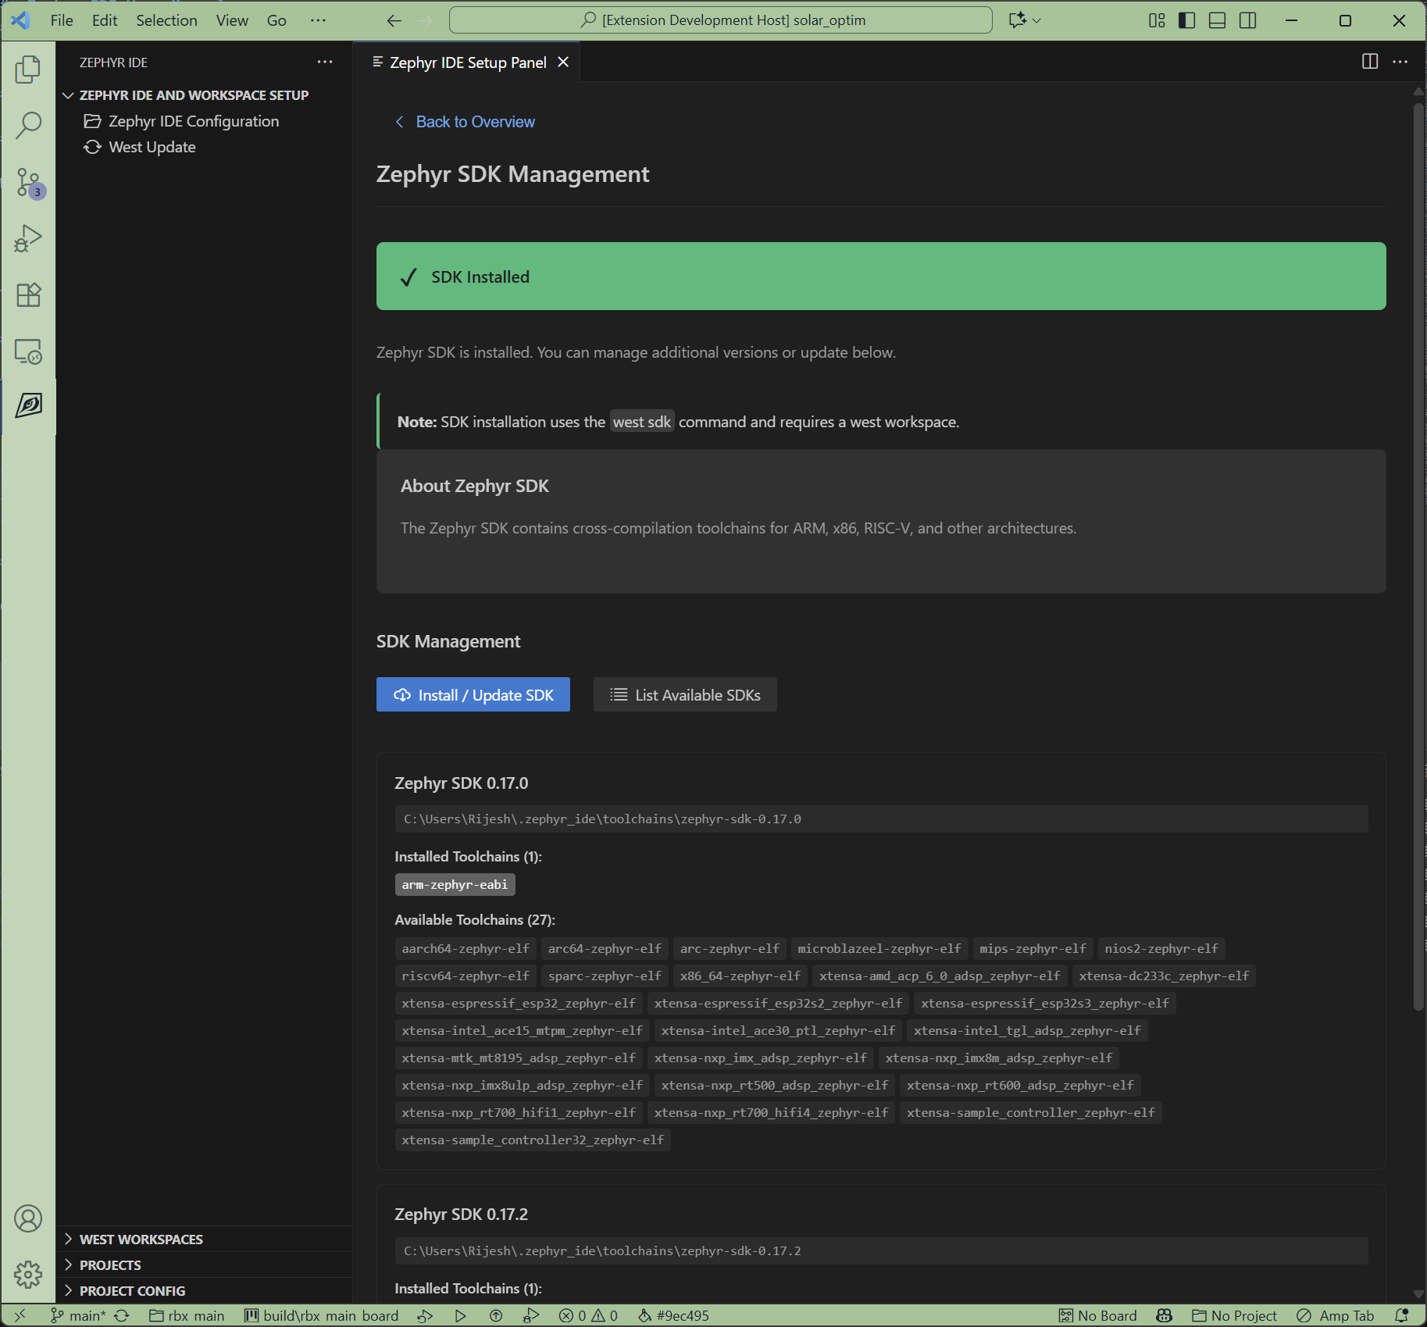1427x1327 pixels.
Task: Select the Zephyr IDE Setup Panel tab
Action: tap(467, 62)
